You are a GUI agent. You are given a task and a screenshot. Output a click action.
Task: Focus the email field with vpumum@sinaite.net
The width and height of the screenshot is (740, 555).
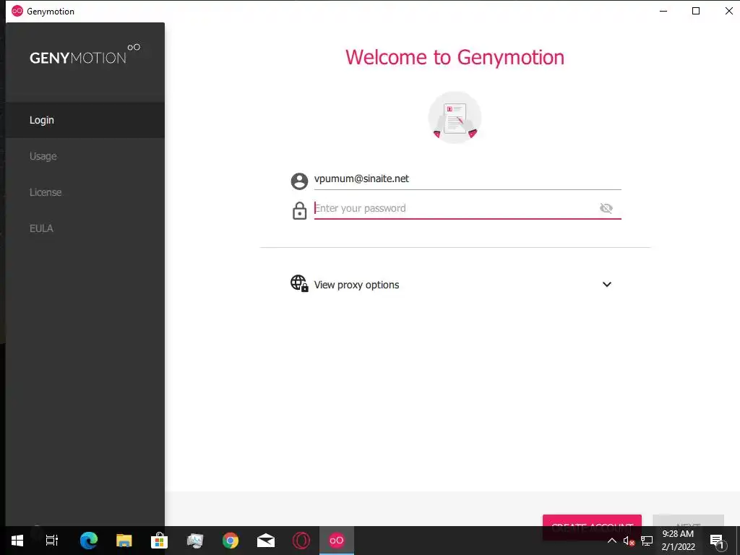pos(468,179)
